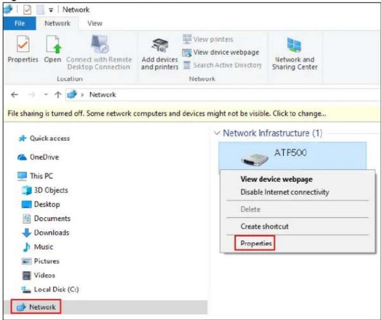Open the Documents folder in sidebar
Viewport: 381px width, 320px height.
pyautogui.click(x=46, y=218)
